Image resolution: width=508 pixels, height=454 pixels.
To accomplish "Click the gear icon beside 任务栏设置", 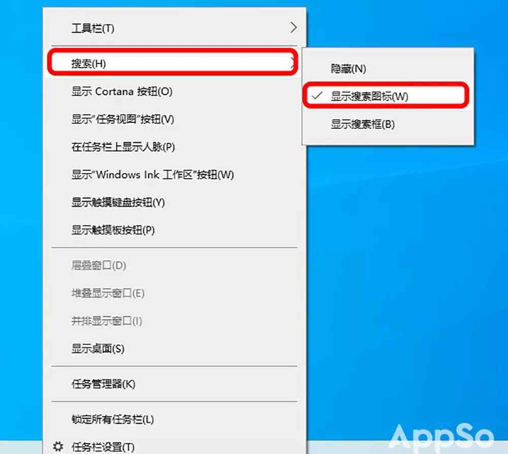I will 58,446.
